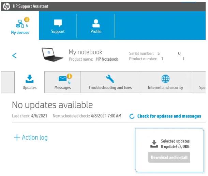This screenshot has width=208, height=176.
Task: Open the partially visible Spe tab
Action: 198,82
